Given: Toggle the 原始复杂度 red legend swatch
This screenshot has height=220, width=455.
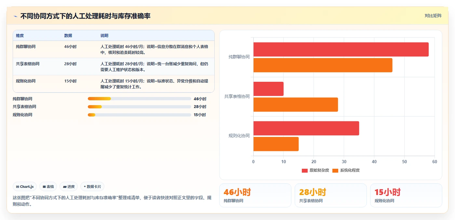Looking at the screenshot, I should (x=304, y=170).
